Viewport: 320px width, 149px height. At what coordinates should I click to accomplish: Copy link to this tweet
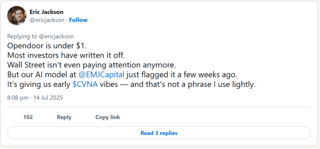click(x=107, y=117)
